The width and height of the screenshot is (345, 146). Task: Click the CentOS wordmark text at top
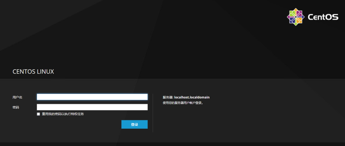(323, 17)
